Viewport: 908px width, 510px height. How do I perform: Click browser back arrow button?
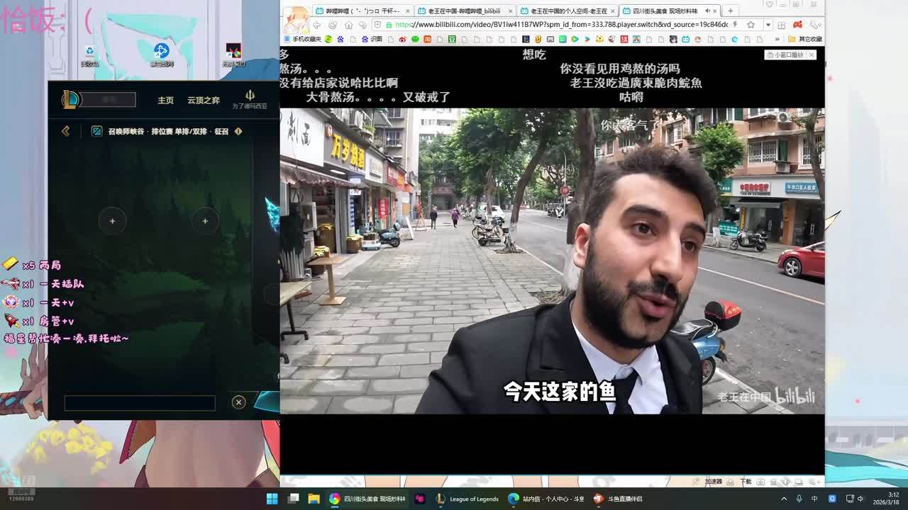pos(317,25)
